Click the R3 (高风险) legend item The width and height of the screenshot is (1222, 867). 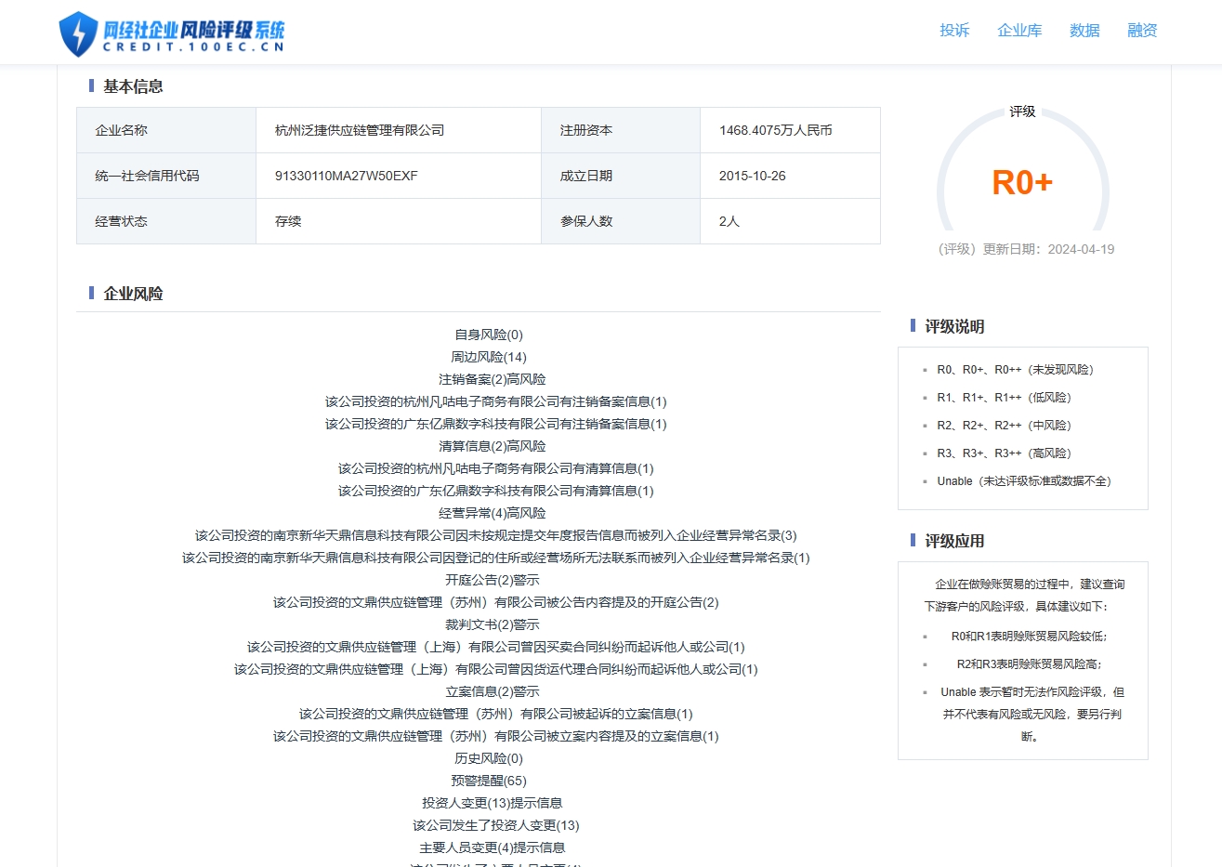[1005, 453]
